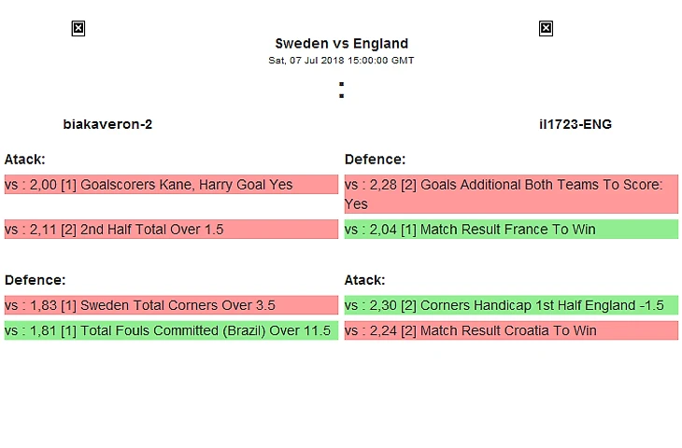Open the il1723-ENG player name
The height and width of the screenshot is (448, 682).
coord(575,123)
